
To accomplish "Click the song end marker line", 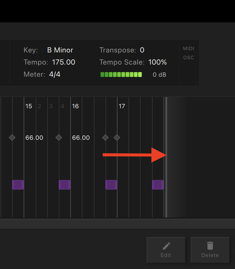I will pos(166,157).
